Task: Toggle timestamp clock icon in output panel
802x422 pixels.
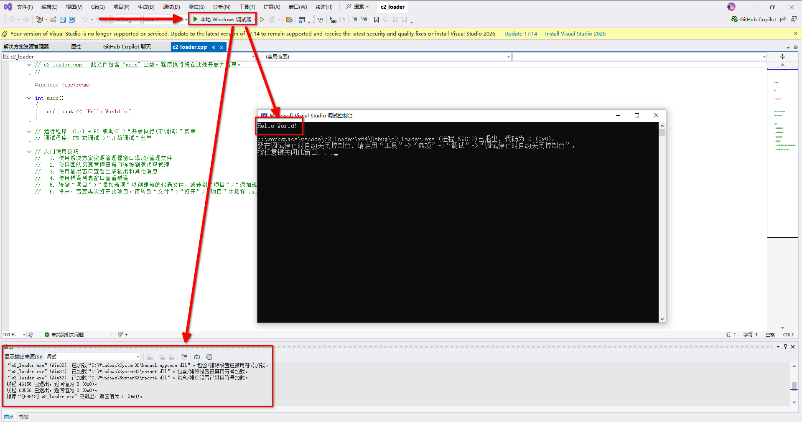Action: click(x=209, y=357)
